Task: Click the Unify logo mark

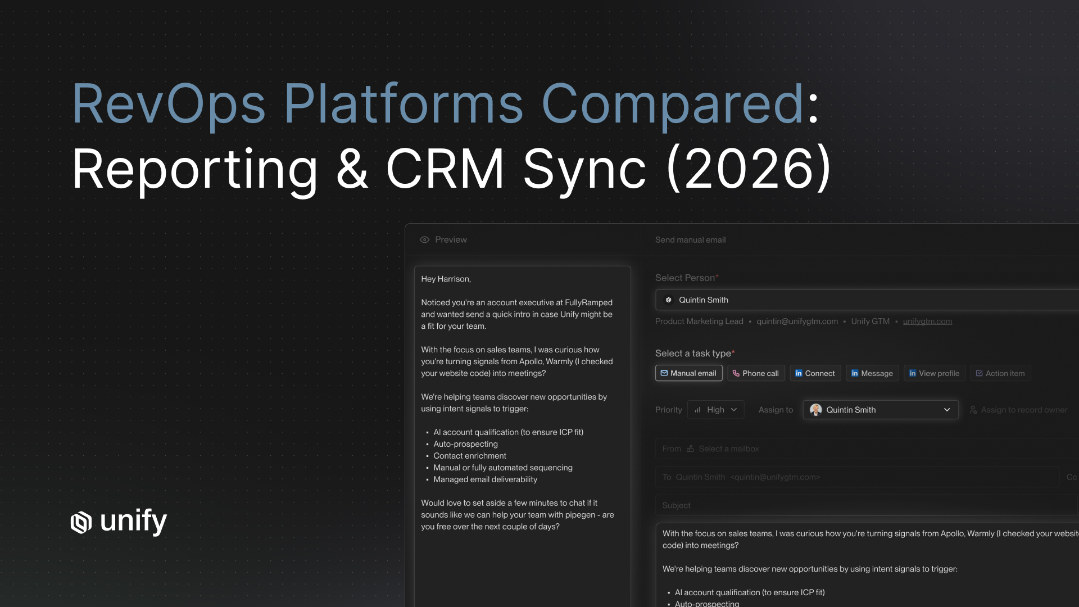Action: [81, 523]
